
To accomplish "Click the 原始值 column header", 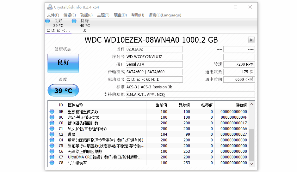I will click(x=232, y=105).
